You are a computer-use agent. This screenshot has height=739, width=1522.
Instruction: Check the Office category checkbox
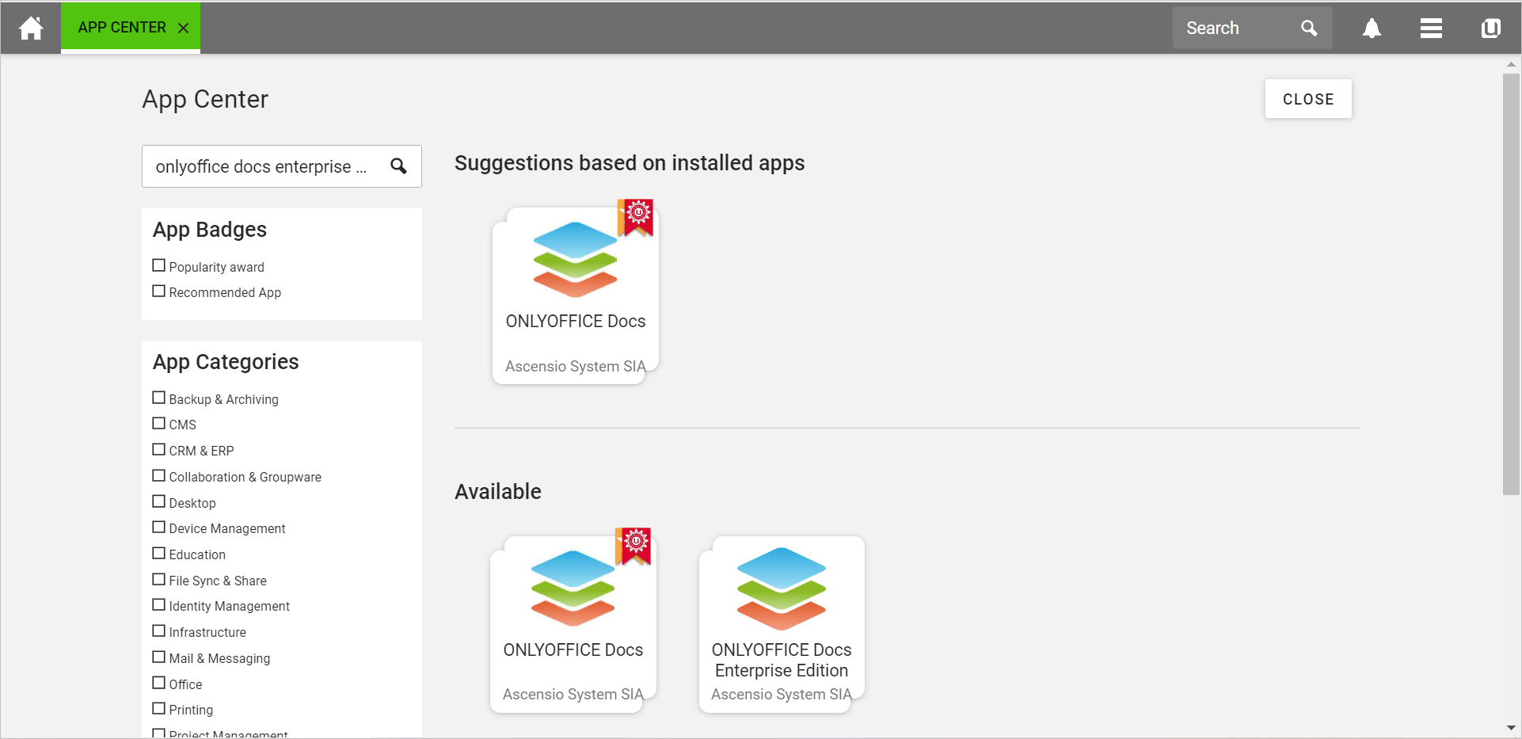pos(158,682)
